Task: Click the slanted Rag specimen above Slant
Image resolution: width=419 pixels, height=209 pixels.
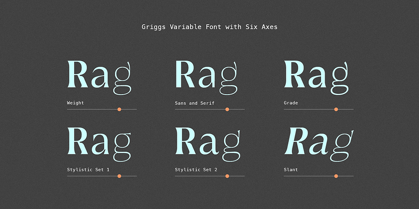Action: (319, 144)
